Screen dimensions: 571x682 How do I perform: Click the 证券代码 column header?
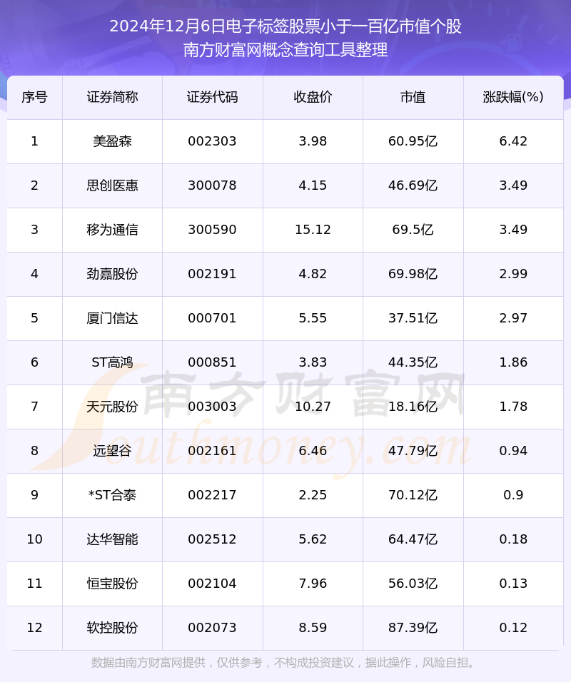coord(213,97)
